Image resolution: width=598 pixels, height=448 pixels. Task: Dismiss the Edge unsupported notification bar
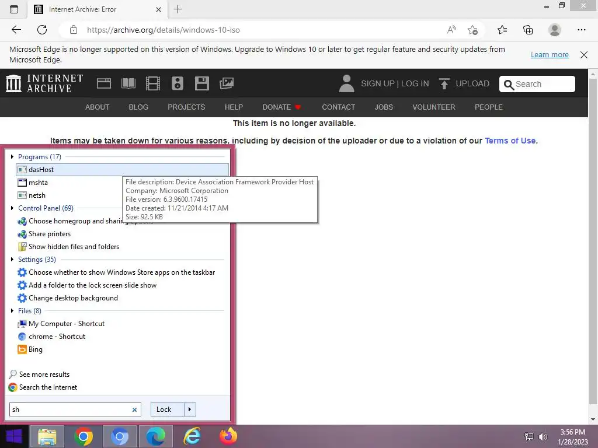coord(584,55)
